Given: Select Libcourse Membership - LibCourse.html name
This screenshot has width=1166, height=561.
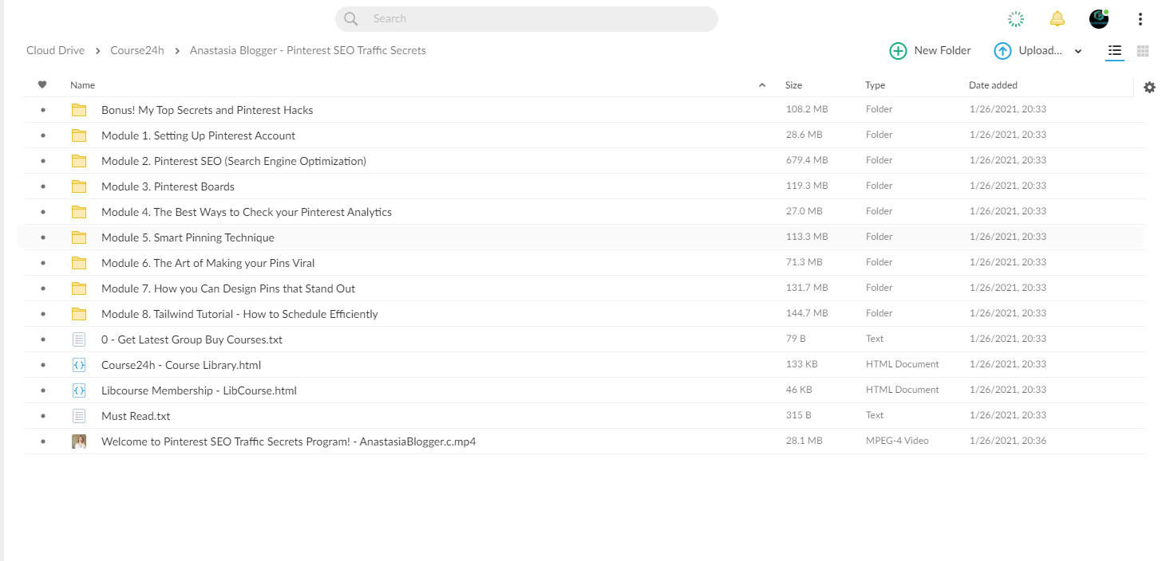Looking at the screenshot, I should click(199, 390).
